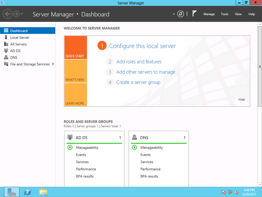Click the Dashboard grid icon in sidebar
Screen dimensions: 262x197
6,31
